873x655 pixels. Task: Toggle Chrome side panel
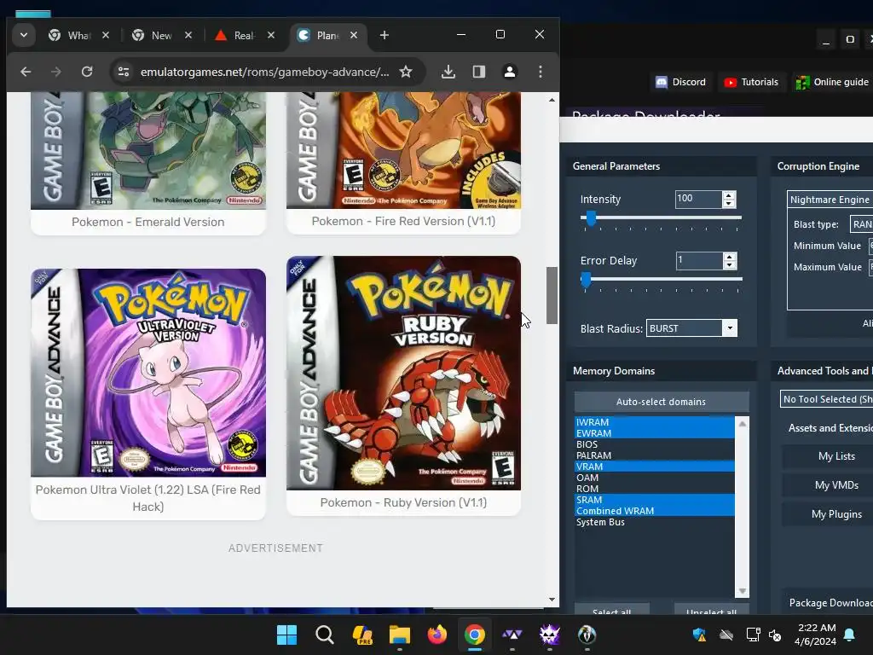(x=479, y=72)
